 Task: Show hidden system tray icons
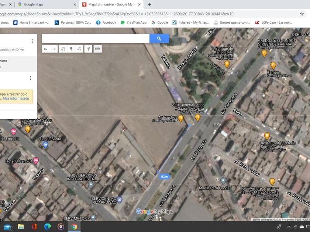[x=289, y=227]
